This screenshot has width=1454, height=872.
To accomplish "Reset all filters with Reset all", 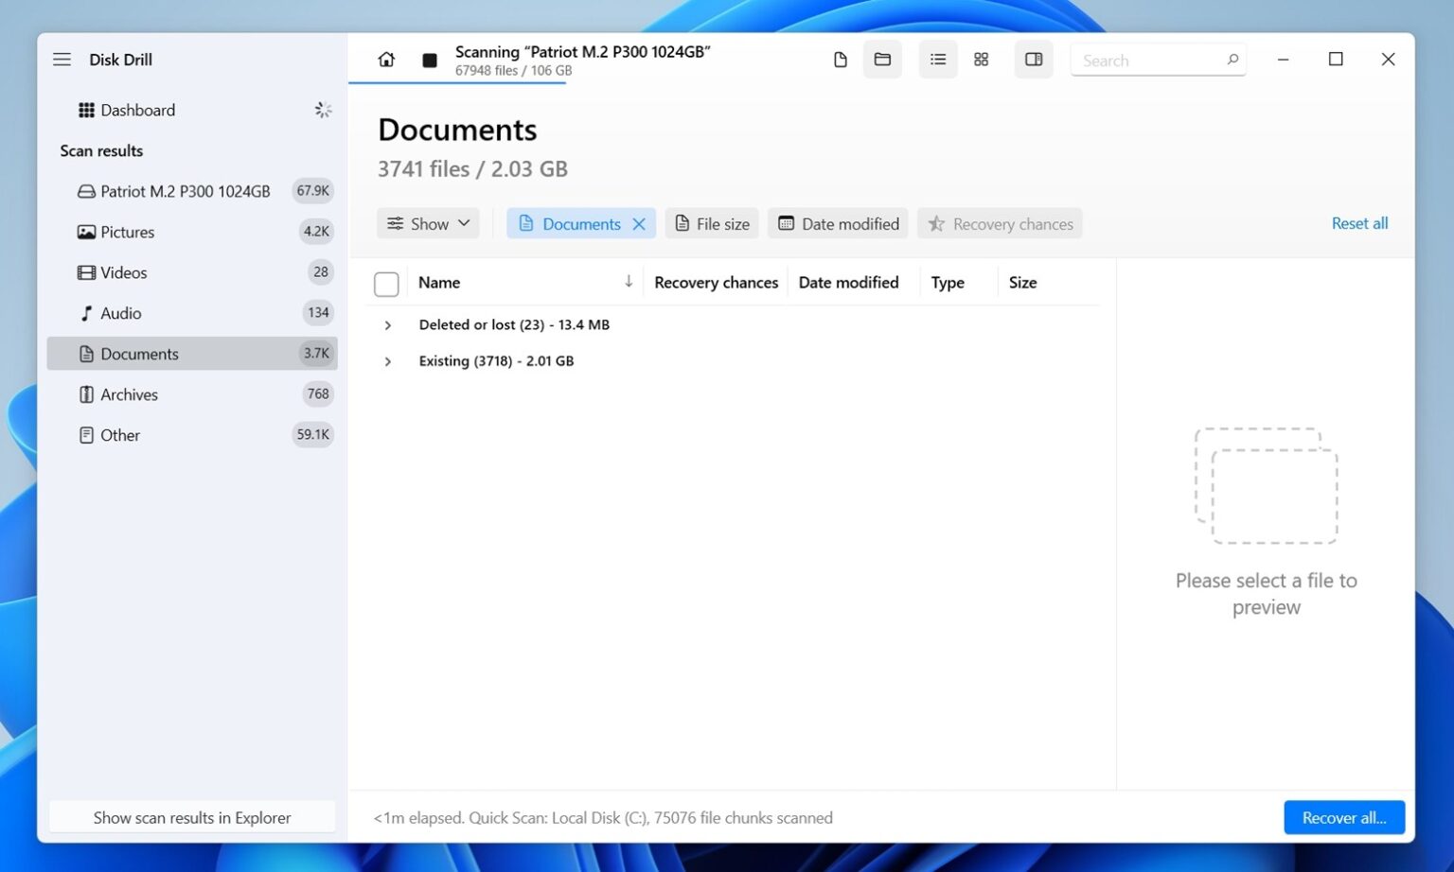I will 1359,223.
